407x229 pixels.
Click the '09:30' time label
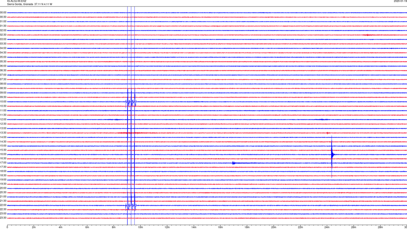[x=3, y=97]
